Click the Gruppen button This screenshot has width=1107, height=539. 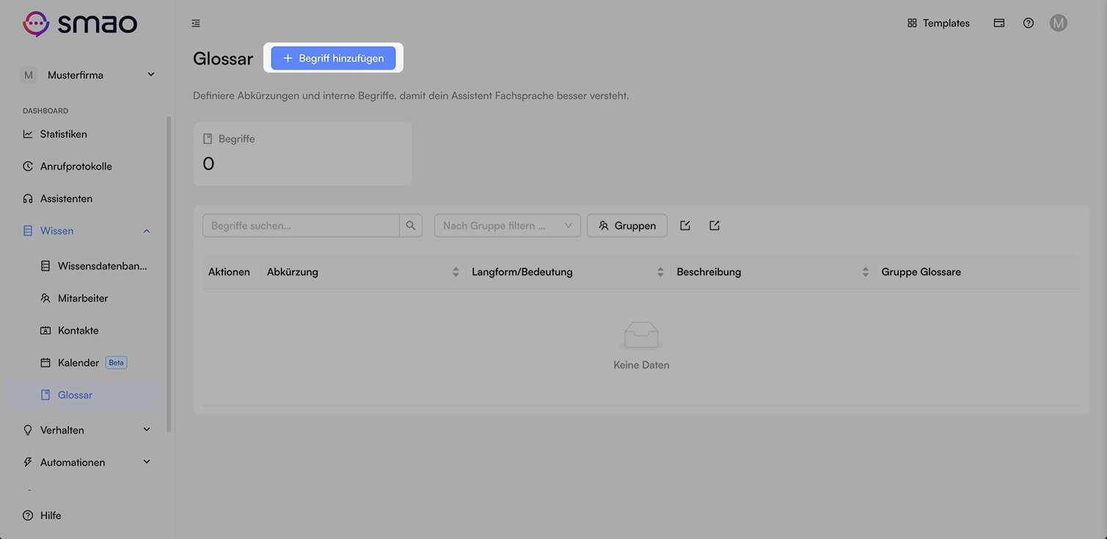pos(627,226)
